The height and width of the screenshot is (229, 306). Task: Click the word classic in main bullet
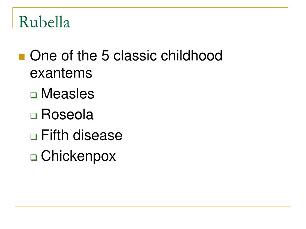135,55
